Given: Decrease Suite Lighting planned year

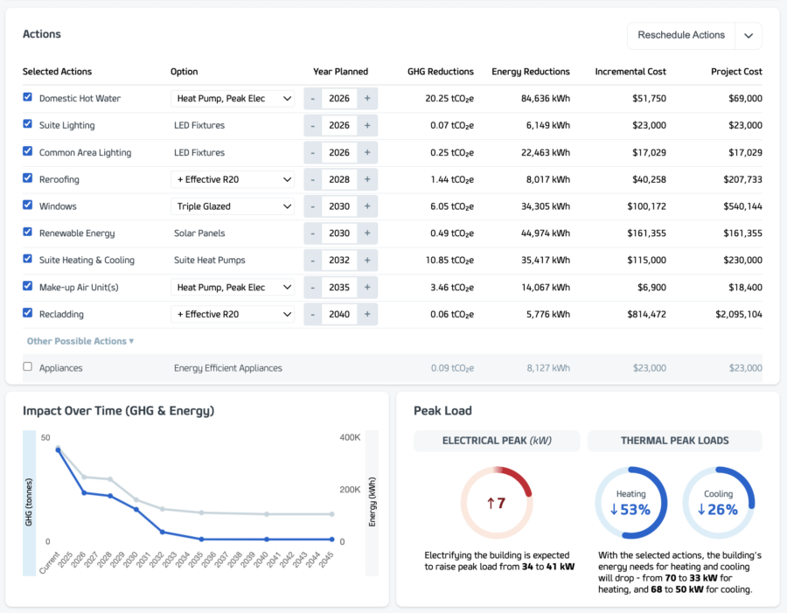Looking at the screenshot, I should coord(312,126).
